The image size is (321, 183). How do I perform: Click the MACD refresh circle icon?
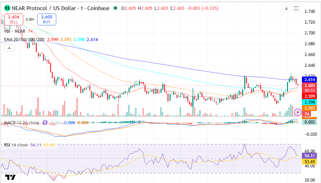pyautogui.click(x=45, y=122)
